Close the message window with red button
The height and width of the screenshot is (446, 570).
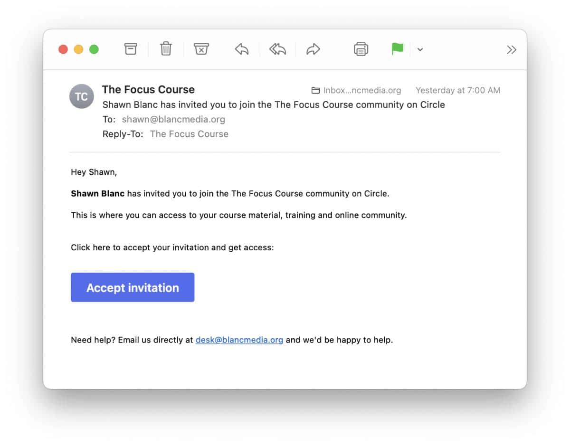pyautogui.click(x=63, y=49)
